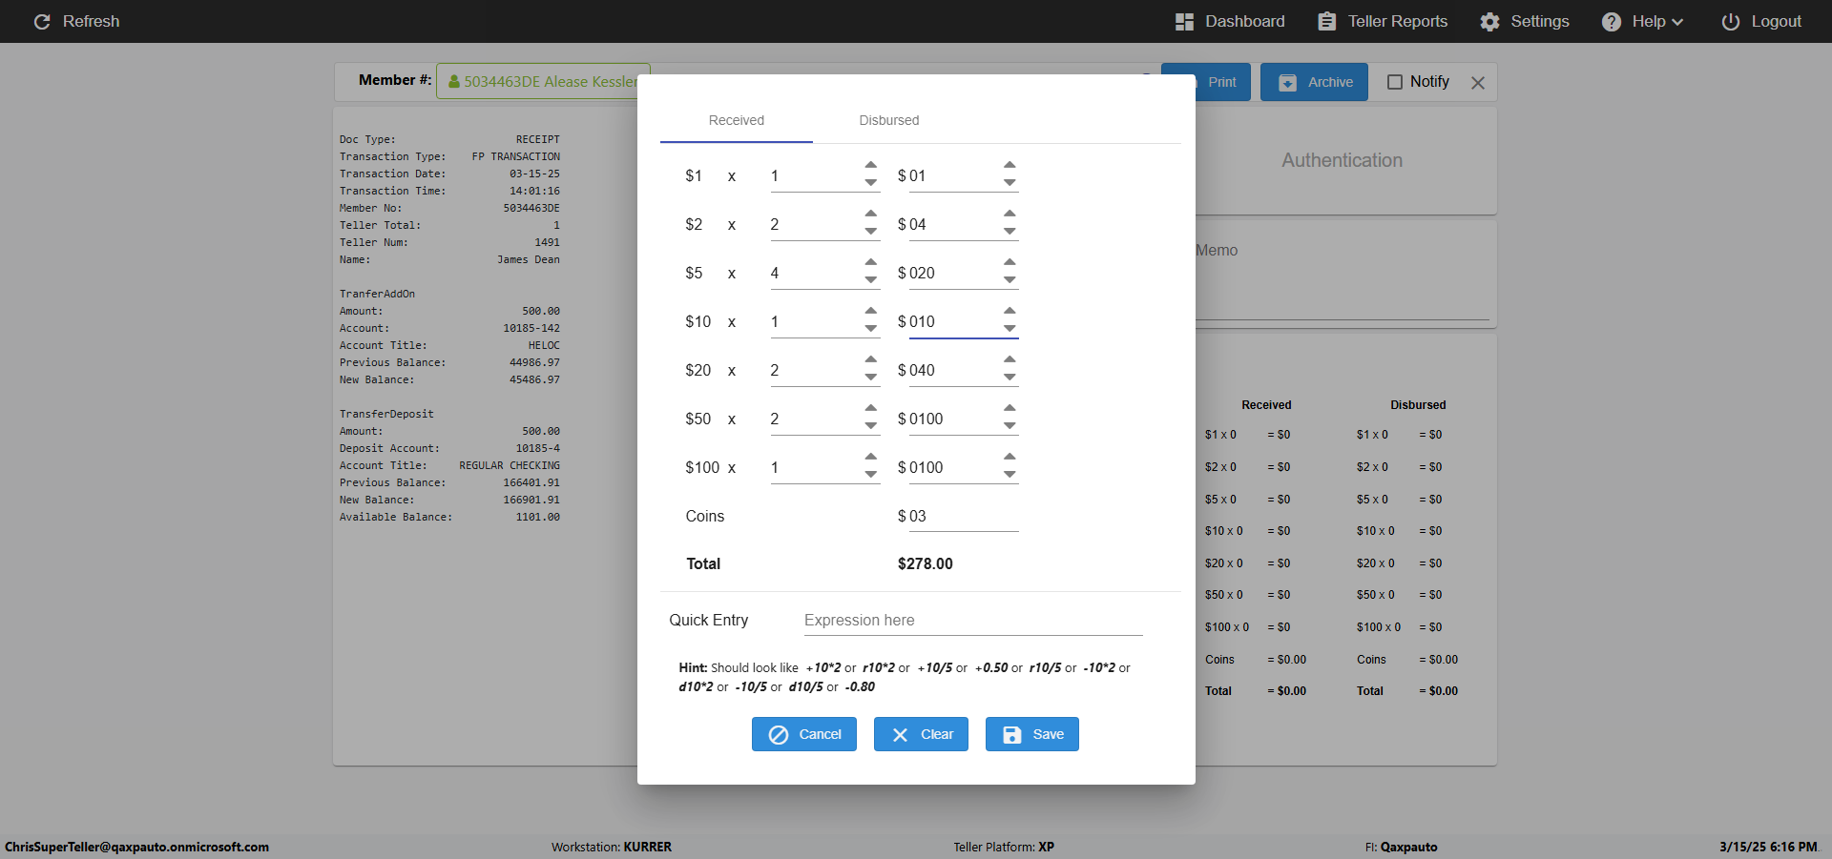
Task: Click the Teller Platform XP status text
Action: pos(1004,847)
